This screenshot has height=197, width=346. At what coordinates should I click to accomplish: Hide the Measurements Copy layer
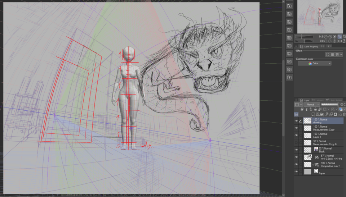coord(296,128)
